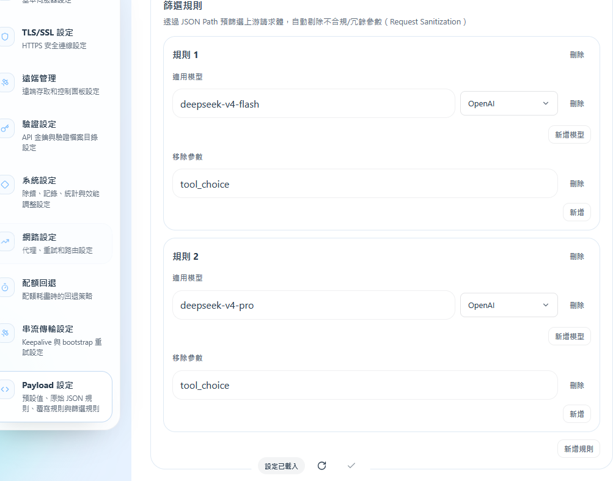Delete 規則 1 entirely
The width and height of the screenshot is (613, 481).
tap(577, 55)
